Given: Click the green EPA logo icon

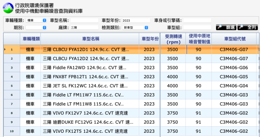Looking at the screenshot, I should [8, 8].
